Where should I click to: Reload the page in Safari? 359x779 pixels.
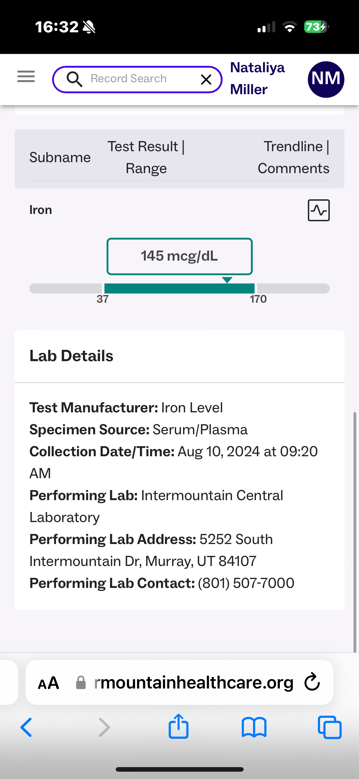tap(312, 682)
